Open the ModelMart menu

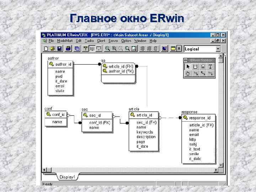[x=65, y=41]
